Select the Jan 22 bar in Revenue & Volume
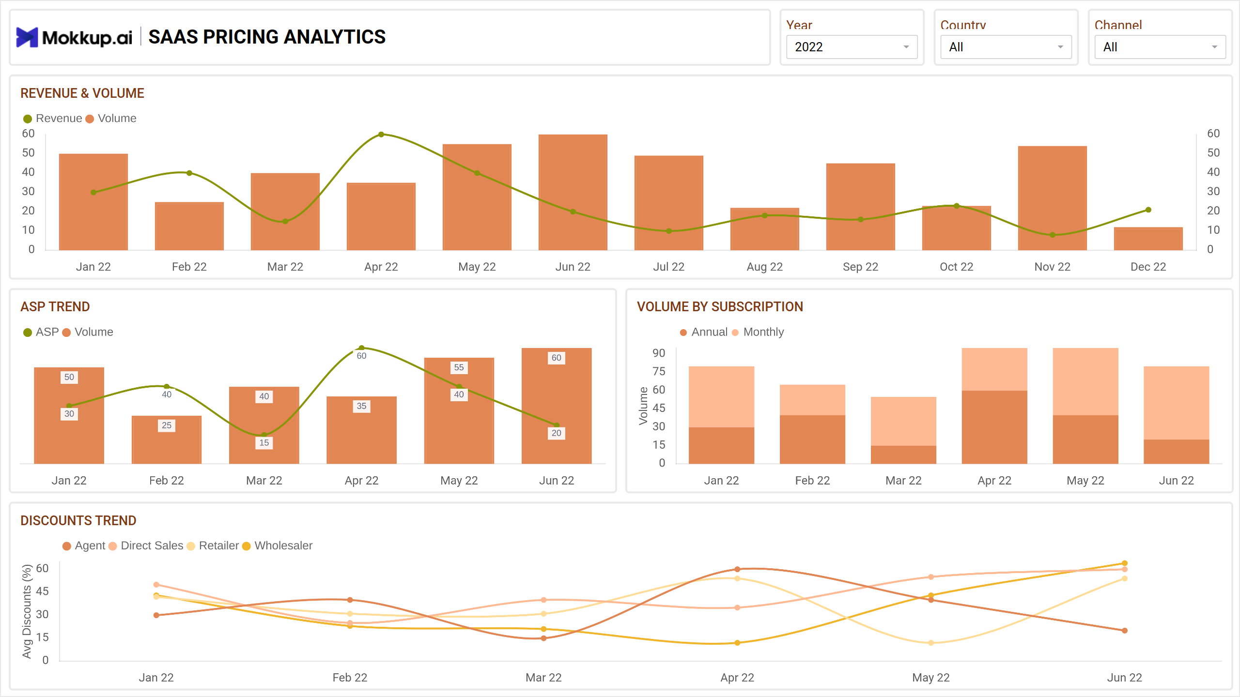This screenshot has width=1240, height=697. [93, 202]
